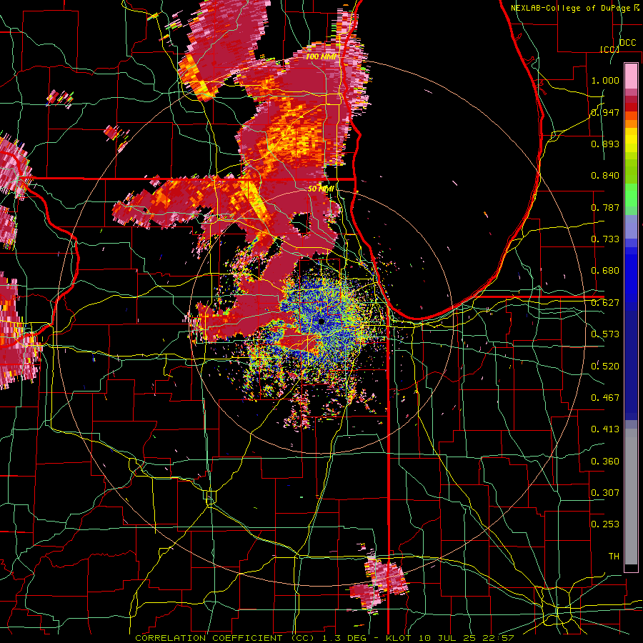Click the 0.360 color scale value

click(605, 462)
